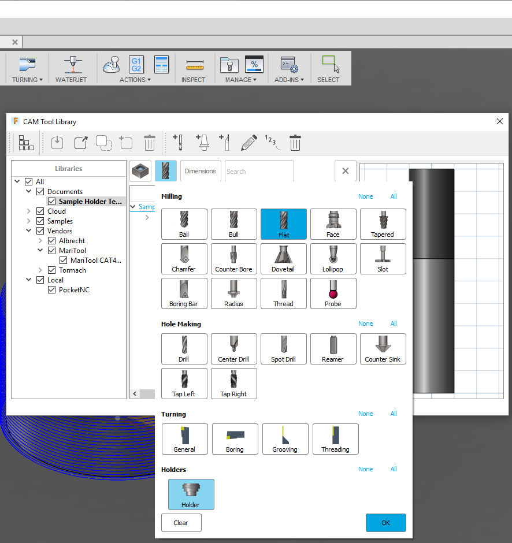Toggle the Samples checkbox
The width and height of the screenshot is (512, 543).
[x=40, y=221]
